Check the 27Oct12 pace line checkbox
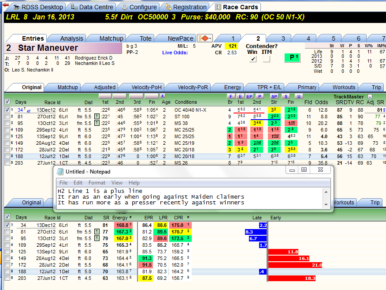Viewport: 386px width, 290px height. pyautogui.click(x=7, y=117)
